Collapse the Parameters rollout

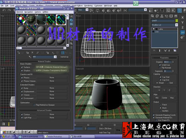tap(164, 58)
